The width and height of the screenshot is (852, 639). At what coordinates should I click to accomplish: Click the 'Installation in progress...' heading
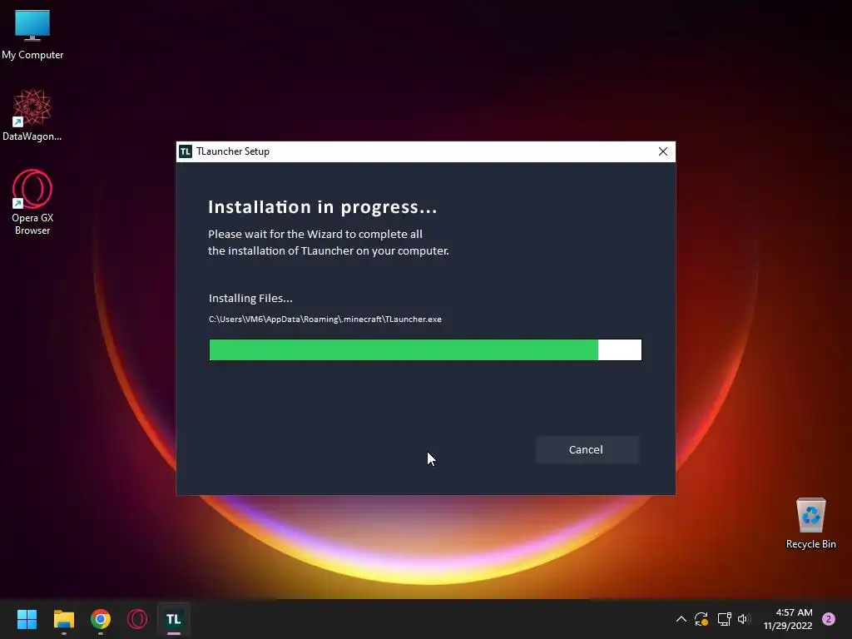tap(322, 207)
